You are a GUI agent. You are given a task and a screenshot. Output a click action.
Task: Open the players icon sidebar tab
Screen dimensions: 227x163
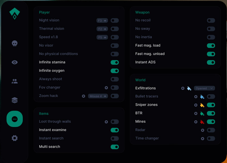tap(15, 81)
